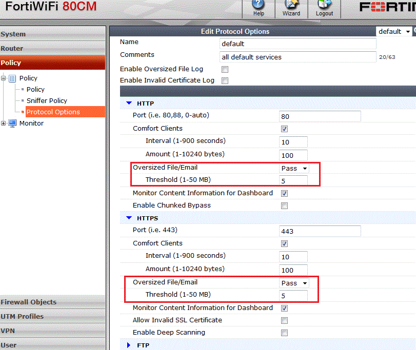Toggle HTTP Monitor Content Information for Dashboard
Screen dimensions: 416x350
pyautogui.click(x=284, y=193)
